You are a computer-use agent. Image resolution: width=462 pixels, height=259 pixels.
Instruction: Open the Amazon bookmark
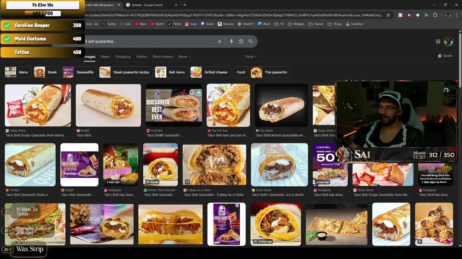pos(226,24)
